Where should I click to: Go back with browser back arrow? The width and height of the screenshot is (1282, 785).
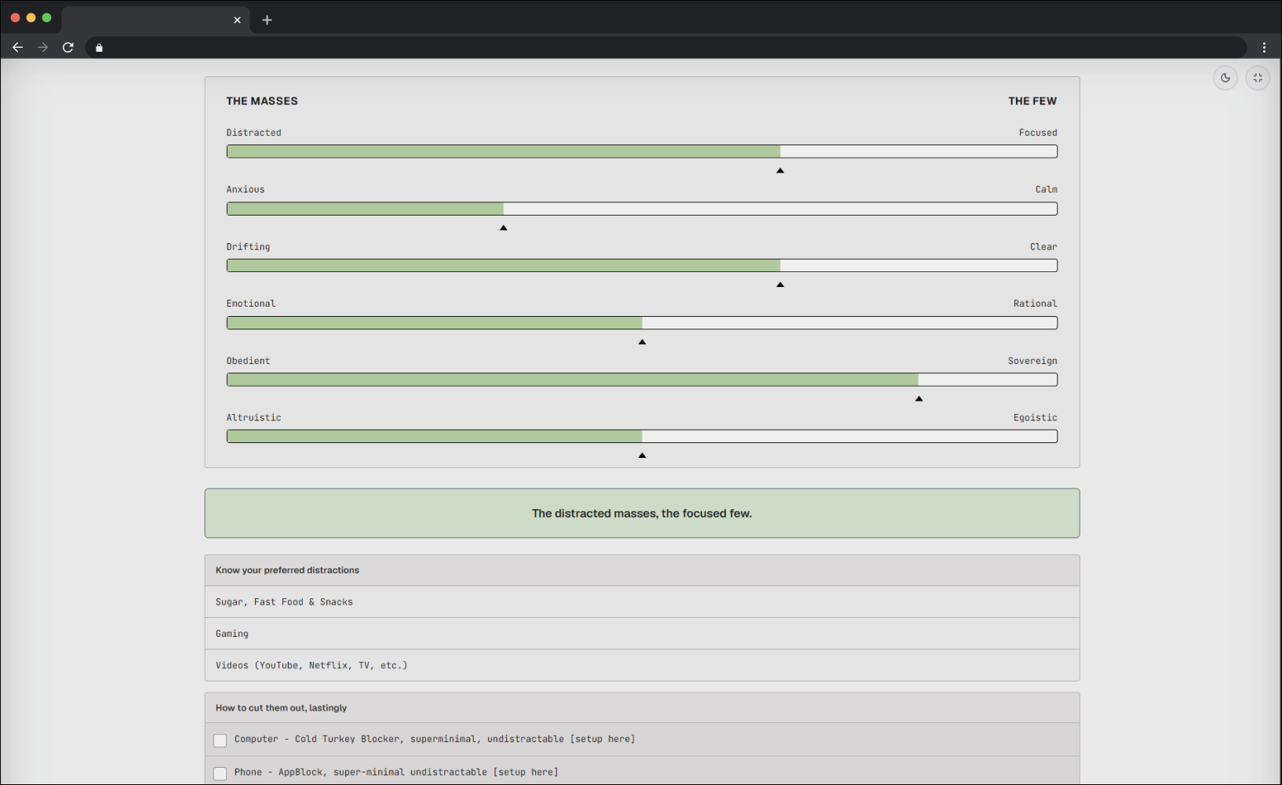pos(17,47)
